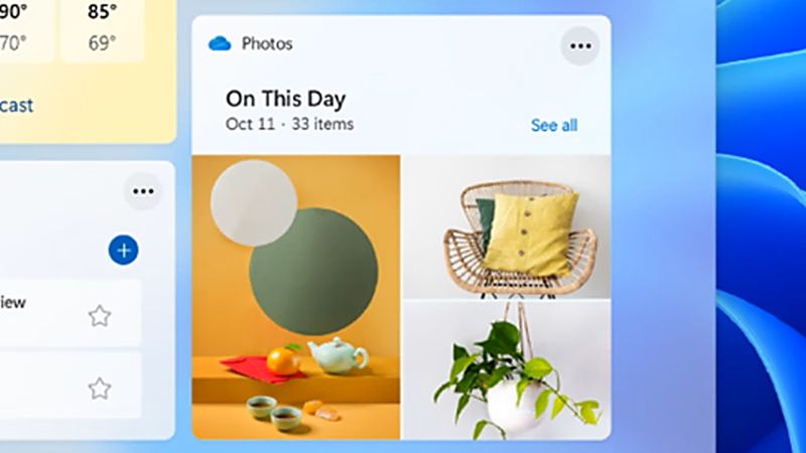Open the forecast link in the weather widget

click(x=16, y=105)
